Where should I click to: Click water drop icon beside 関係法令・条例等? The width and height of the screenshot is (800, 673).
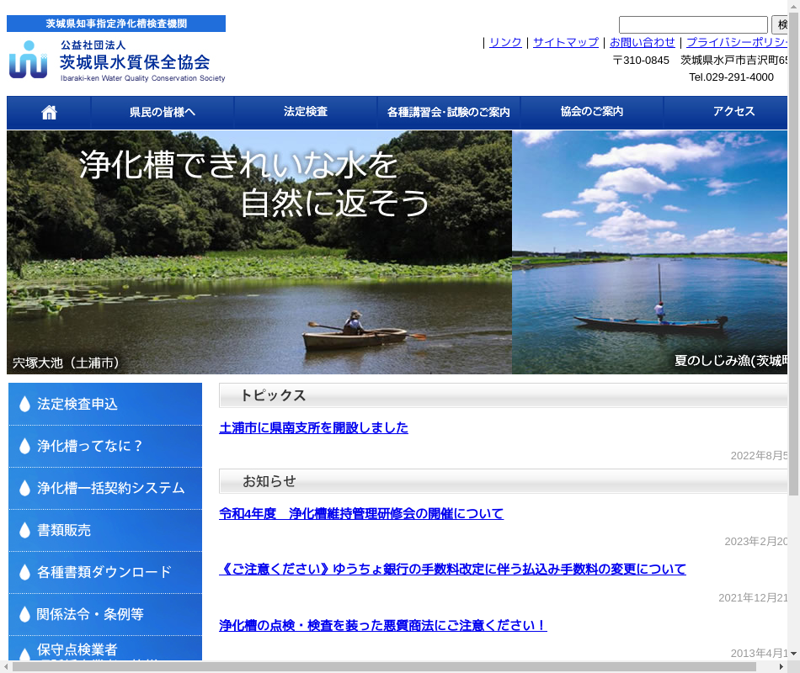24,614
